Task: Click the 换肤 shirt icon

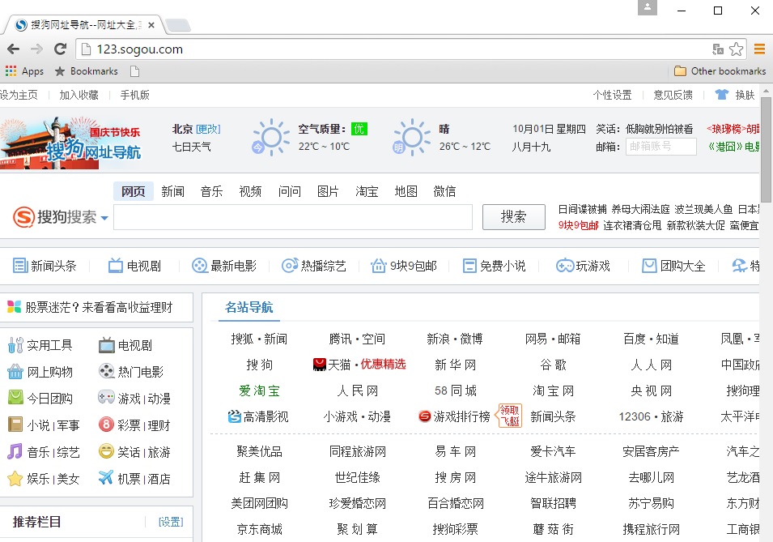Action: 721,94
